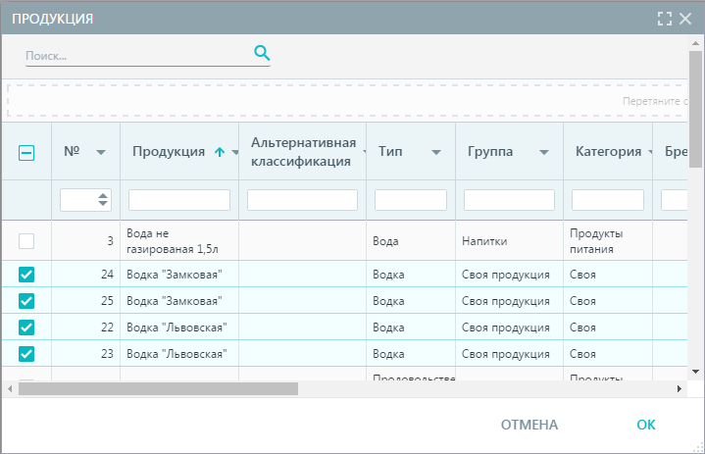Click Водка "Львовская" in row 23
Image resolution: width=705 pixels, height=454 pixels.
click(x=176, y=354)
